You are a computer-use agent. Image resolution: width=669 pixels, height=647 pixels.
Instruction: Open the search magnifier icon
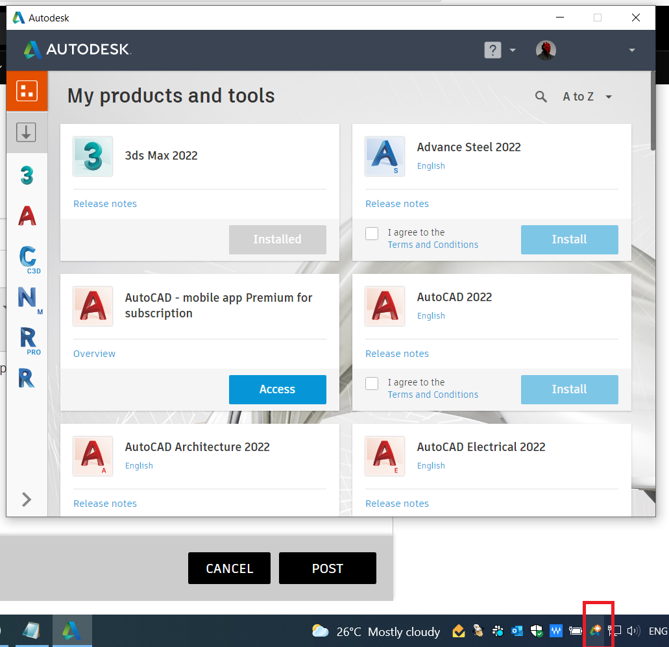coord(541,96)
